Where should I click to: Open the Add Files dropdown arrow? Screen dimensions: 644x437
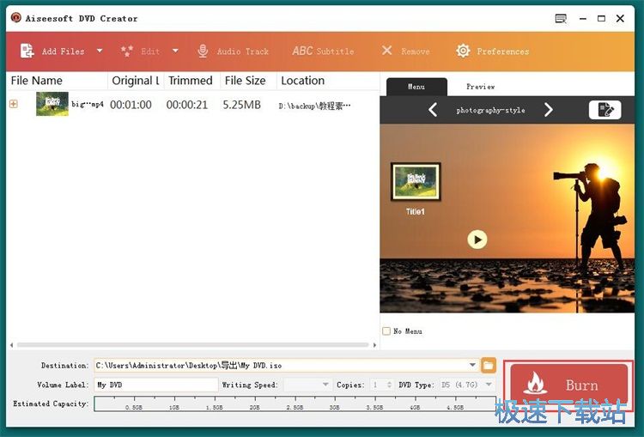click(100, 51)
